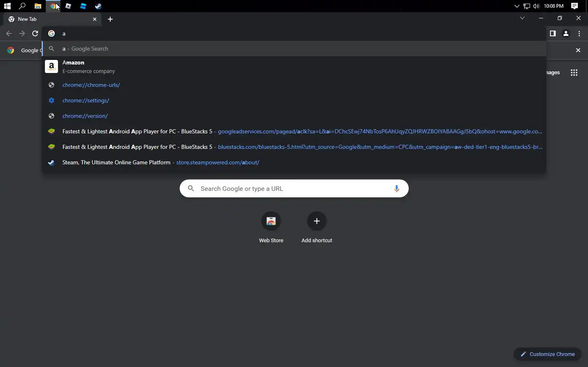The image size is (588, 367).
Task: Go forward using the forward arrow
Action: (22, 33)
